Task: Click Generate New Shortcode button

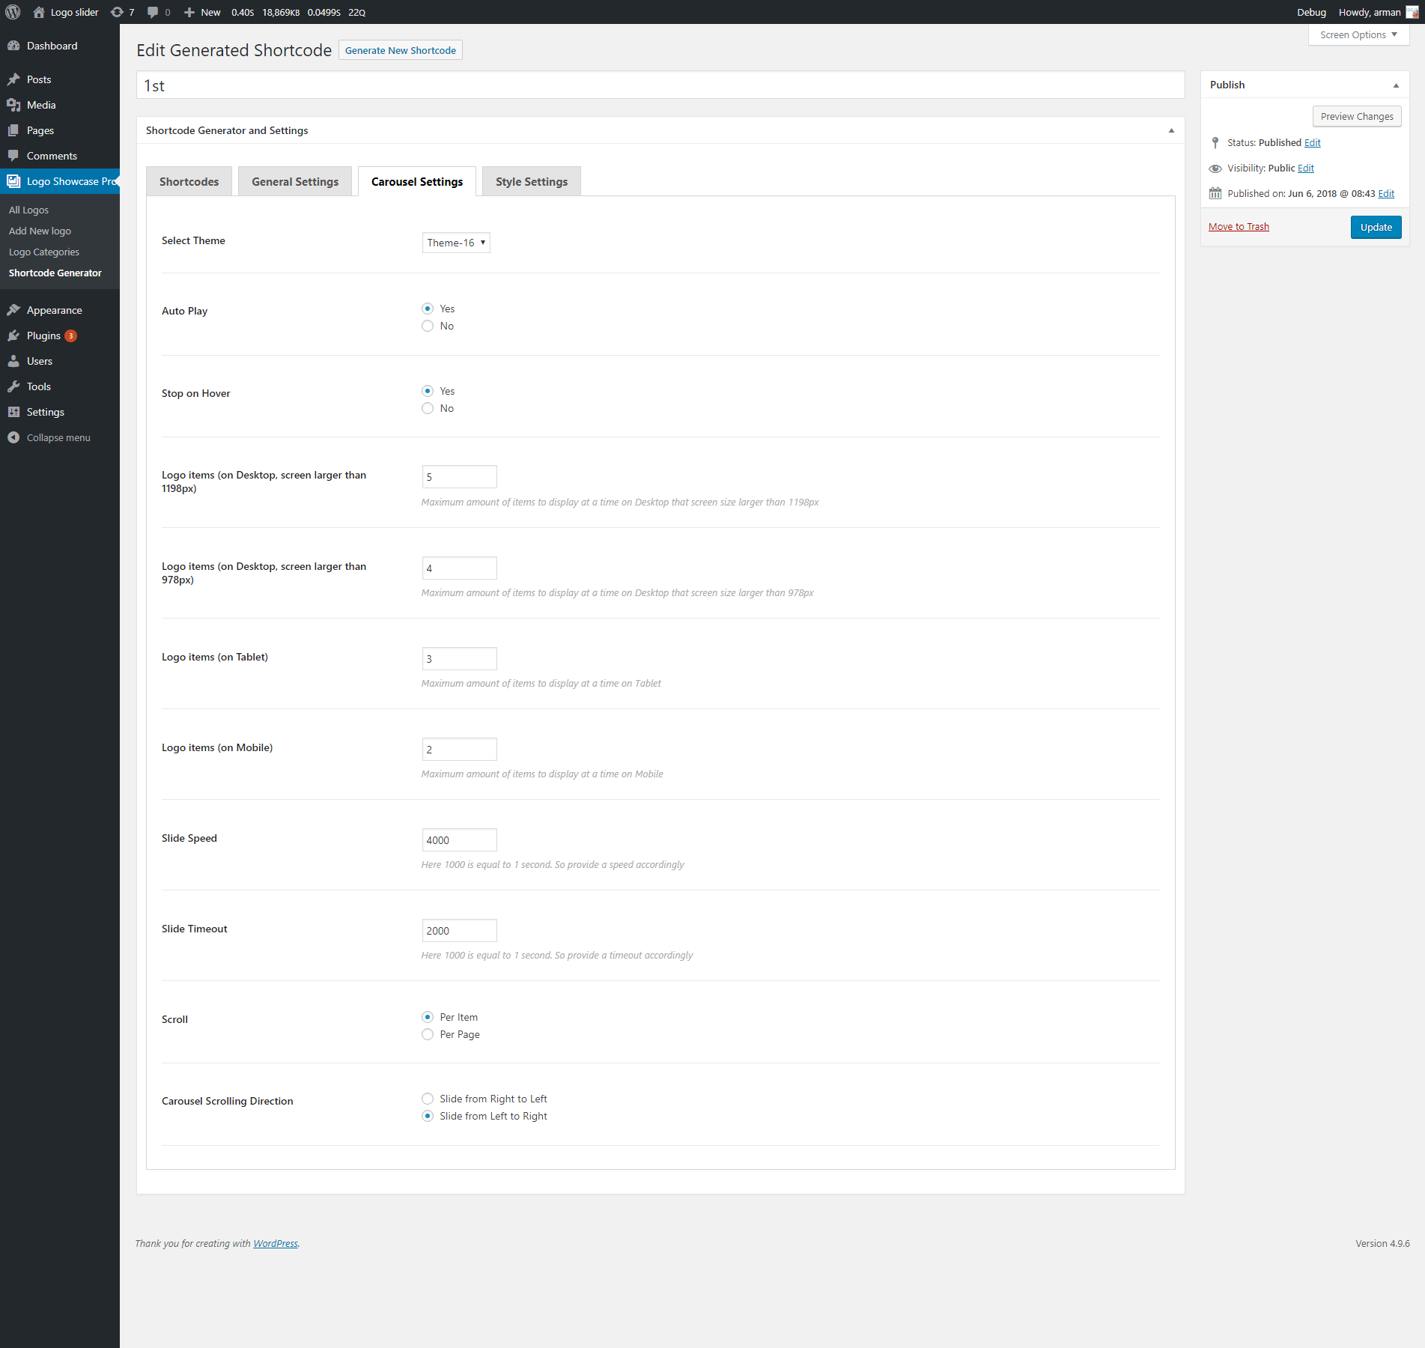Action: click(400, 50)
